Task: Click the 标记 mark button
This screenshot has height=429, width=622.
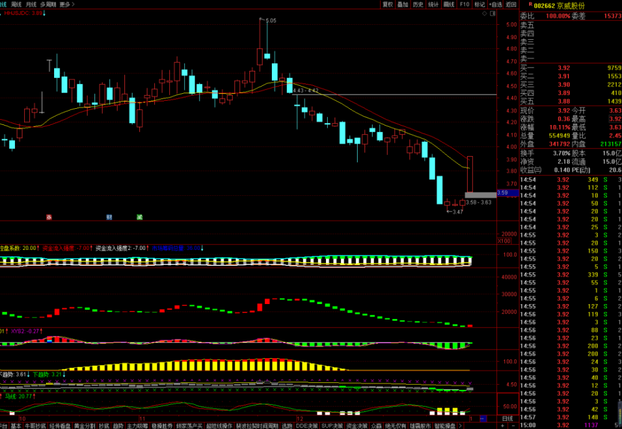Action: pos(480,4)
